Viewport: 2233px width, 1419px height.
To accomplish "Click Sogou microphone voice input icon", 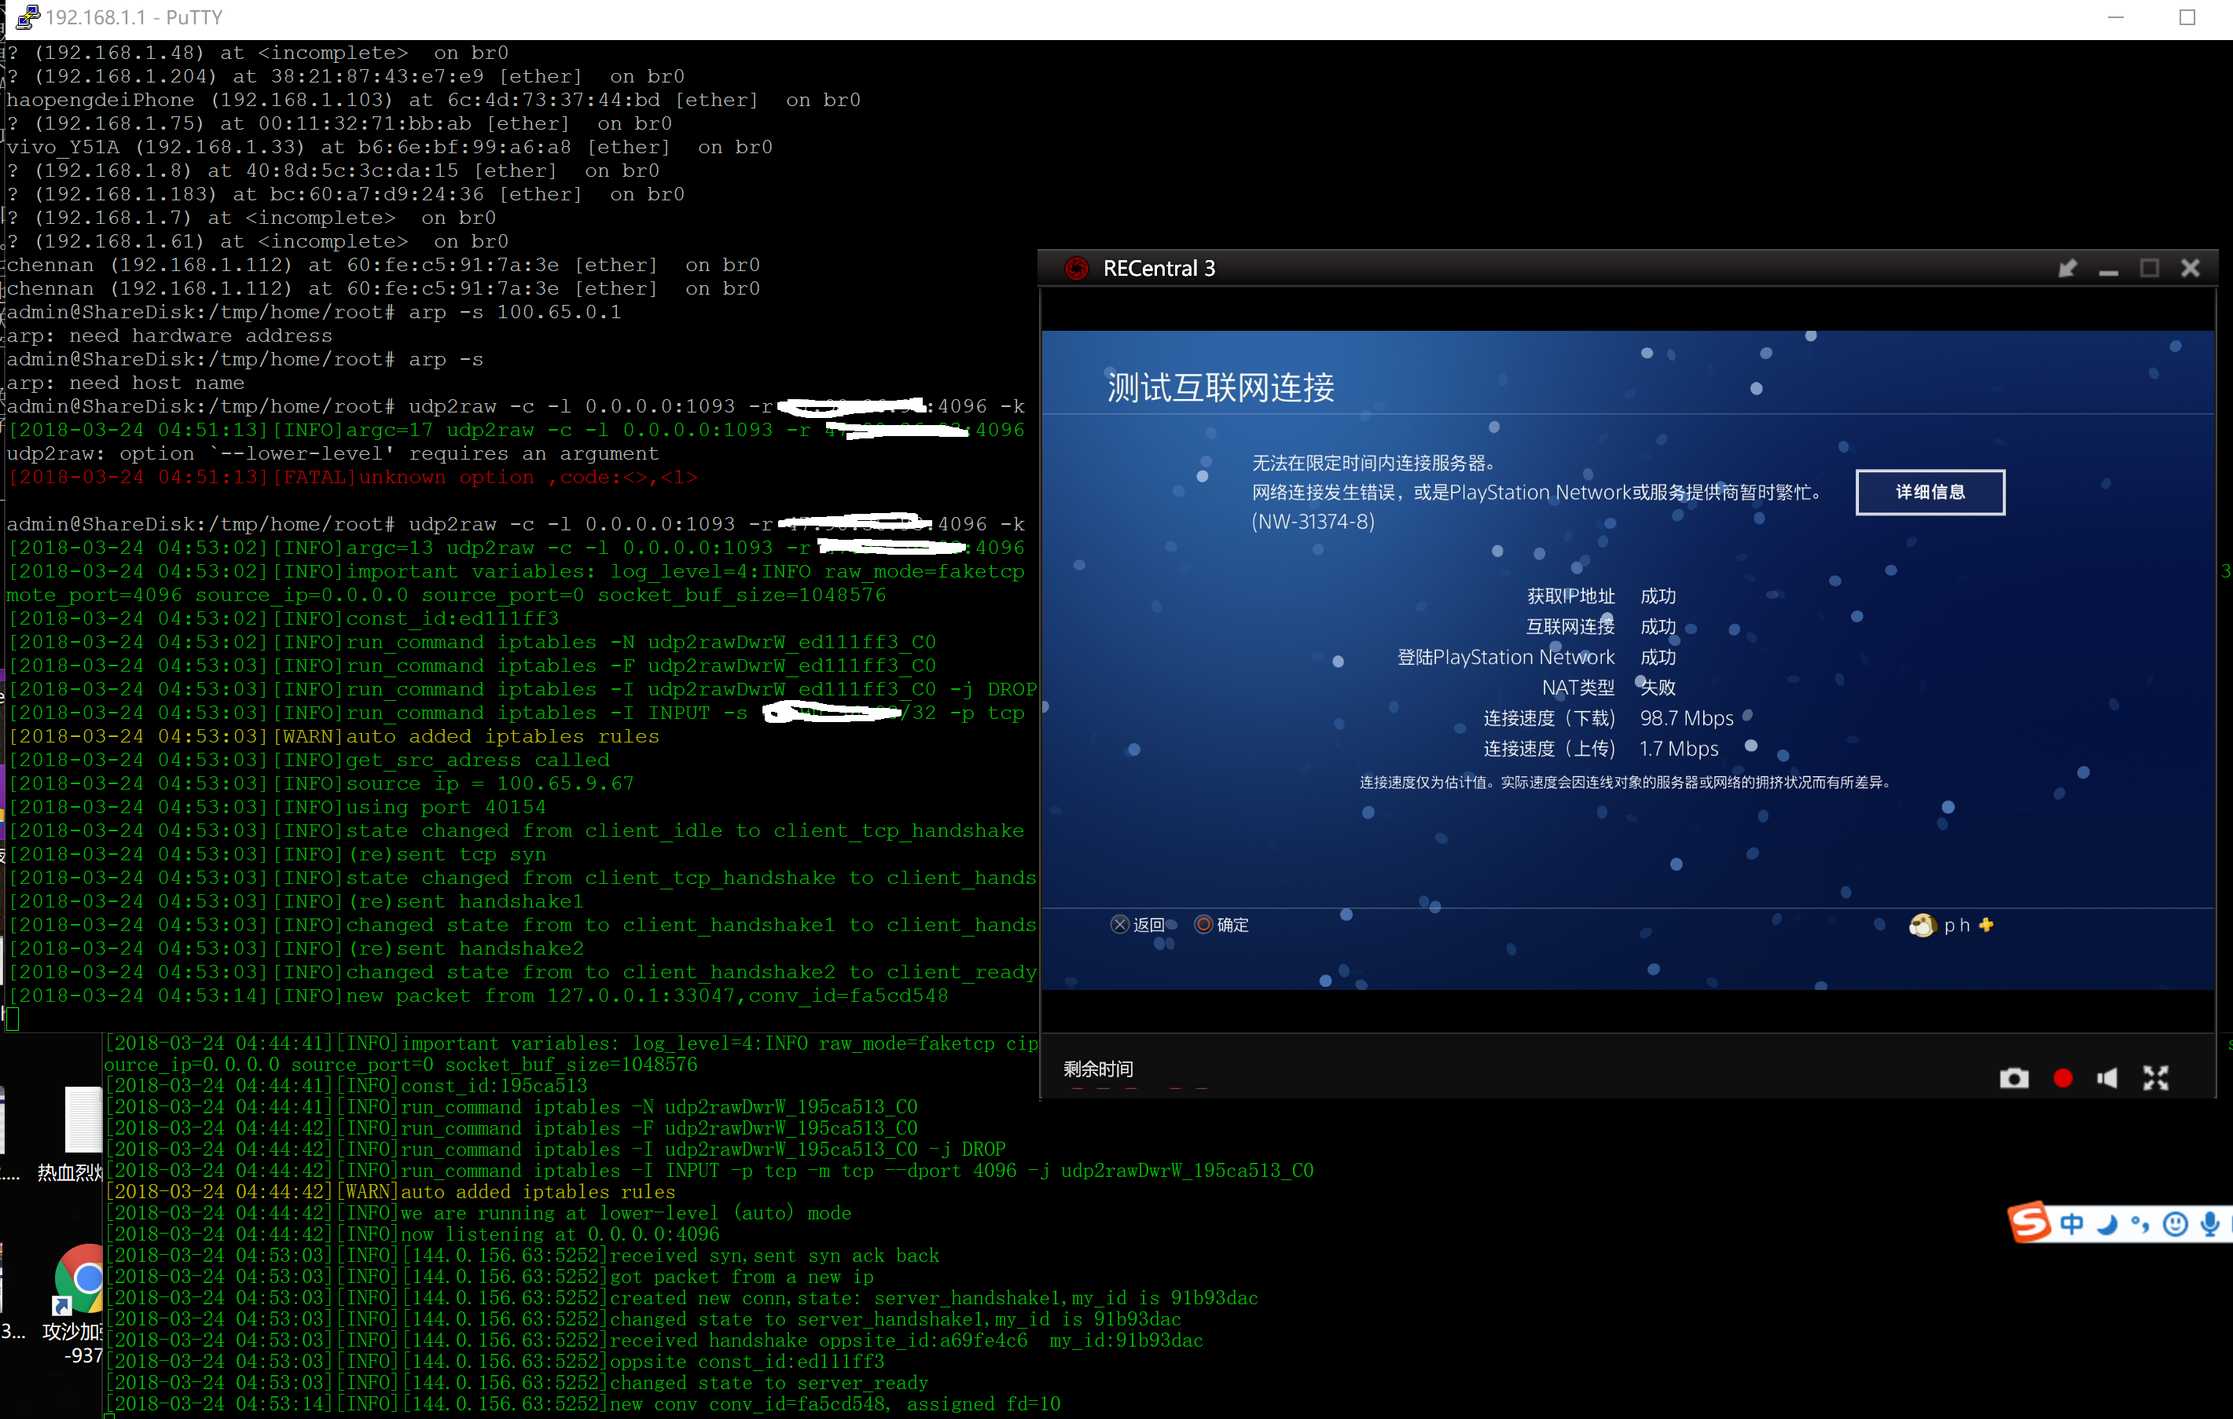I will click(2210, 1224).
